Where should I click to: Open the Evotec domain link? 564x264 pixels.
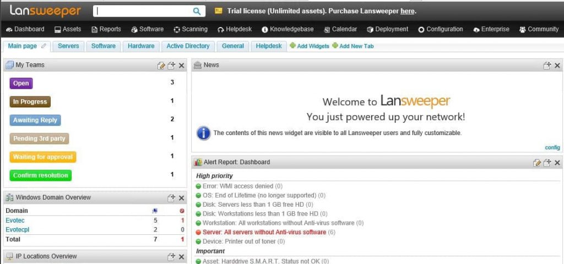(15, 220)
